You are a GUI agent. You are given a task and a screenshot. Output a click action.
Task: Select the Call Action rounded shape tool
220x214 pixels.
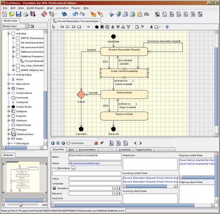pyautogui.click(x=62, y=27)
